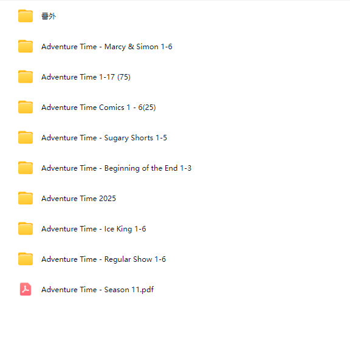The width and height of the screenshot is (350, 342).
Task: Choose Adventure Time - Sugary Shorts 1-5
Action: (104, 138)
